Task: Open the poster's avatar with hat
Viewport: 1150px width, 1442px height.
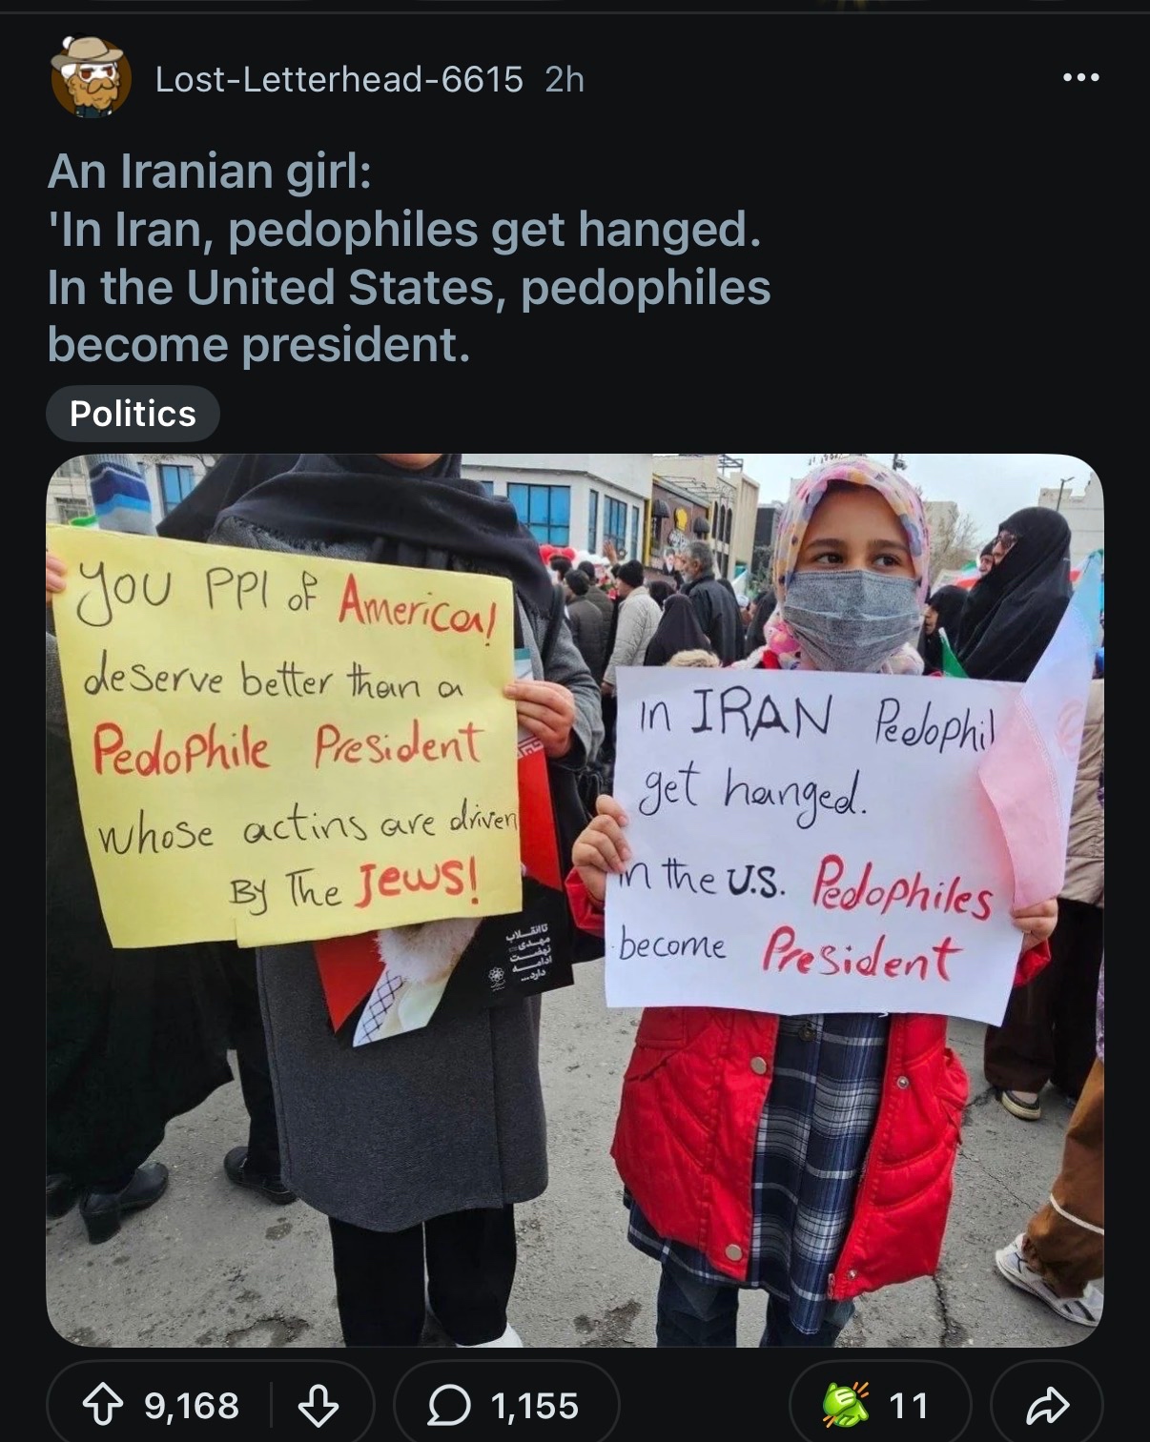Action: click(x=91, y=78)
